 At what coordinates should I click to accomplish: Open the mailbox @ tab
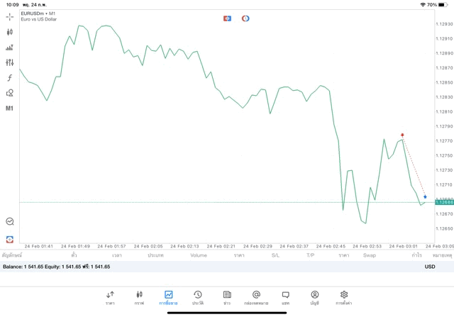coord(256,298)
